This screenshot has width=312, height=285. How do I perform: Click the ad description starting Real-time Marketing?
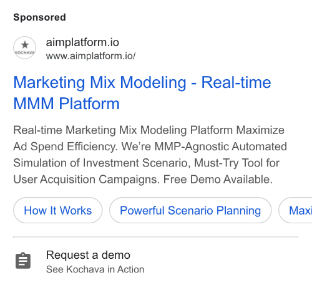[150, 155]
